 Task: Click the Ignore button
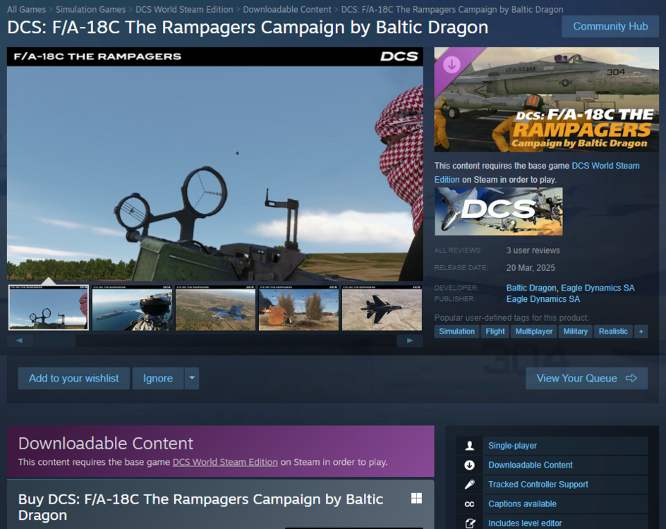[x=157, y=378]
